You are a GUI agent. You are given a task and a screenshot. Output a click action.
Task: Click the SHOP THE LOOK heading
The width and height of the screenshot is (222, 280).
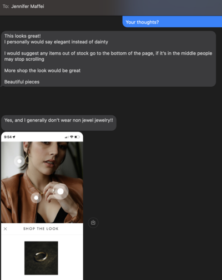coord(41,229)
